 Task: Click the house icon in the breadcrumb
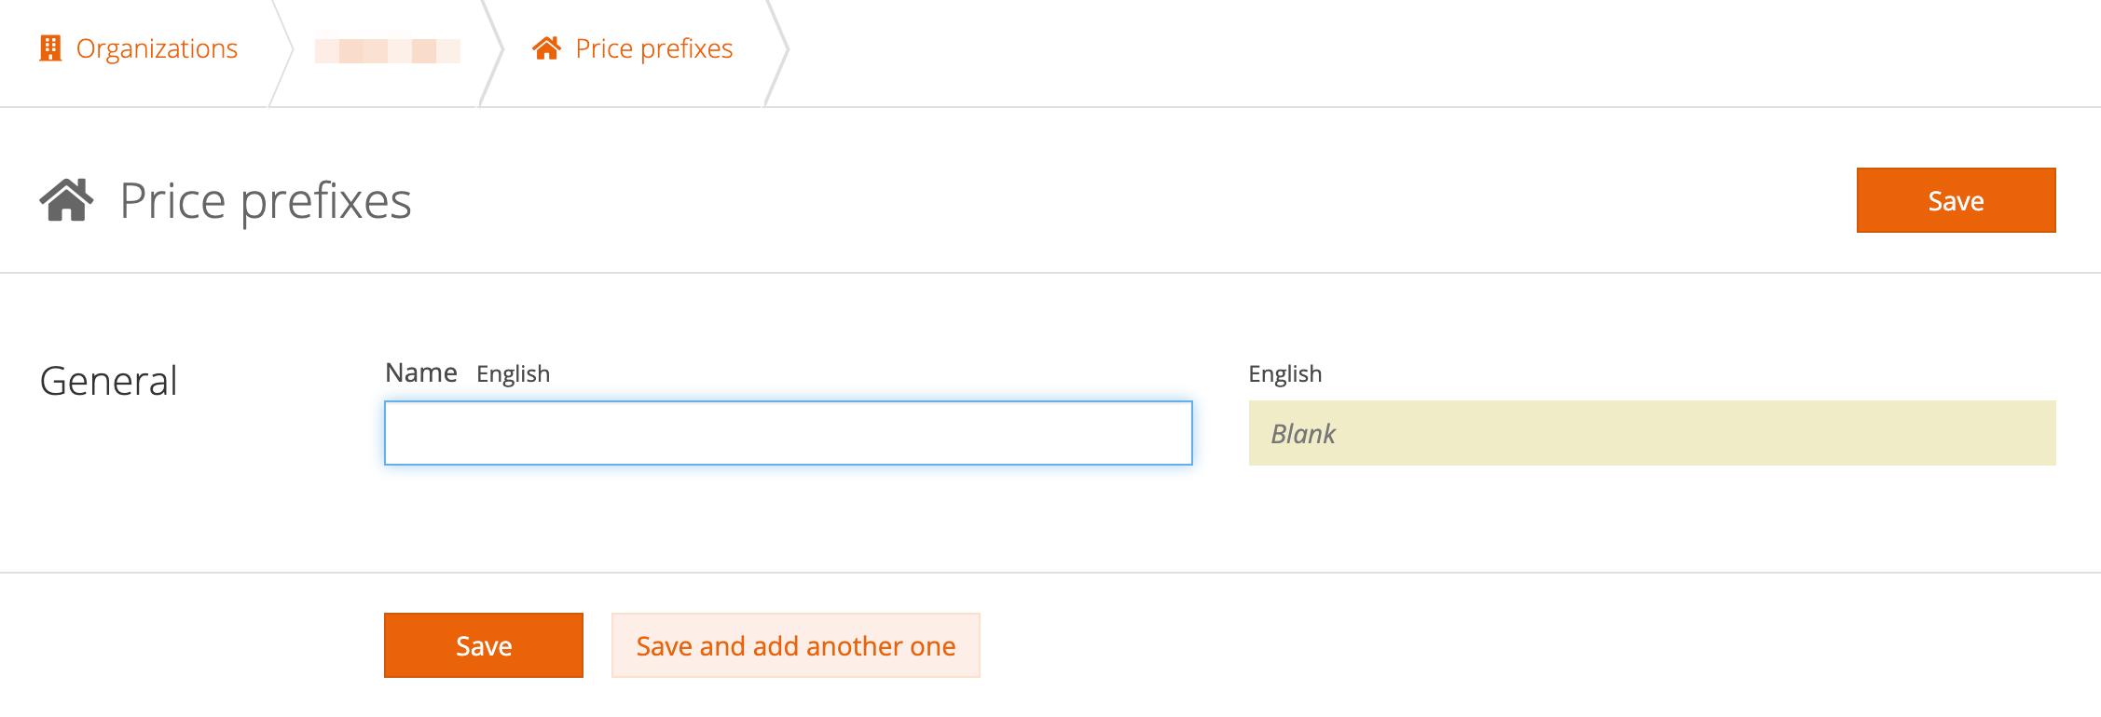click(546, 48)
